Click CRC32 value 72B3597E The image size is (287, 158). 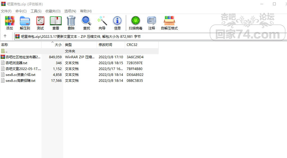coord(135,63)
